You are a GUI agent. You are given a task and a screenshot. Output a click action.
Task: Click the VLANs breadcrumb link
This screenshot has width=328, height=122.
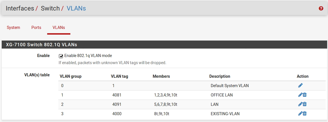76,9
